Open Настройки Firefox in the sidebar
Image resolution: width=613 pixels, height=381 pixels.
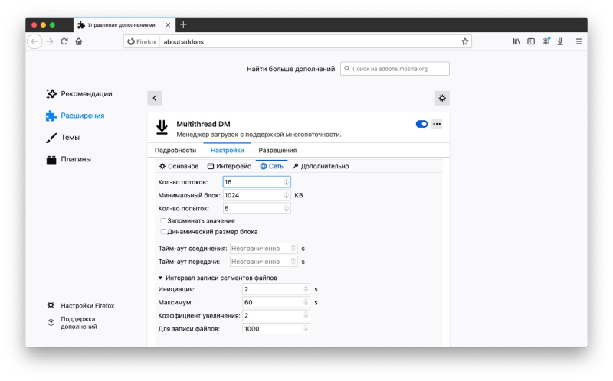87,305
